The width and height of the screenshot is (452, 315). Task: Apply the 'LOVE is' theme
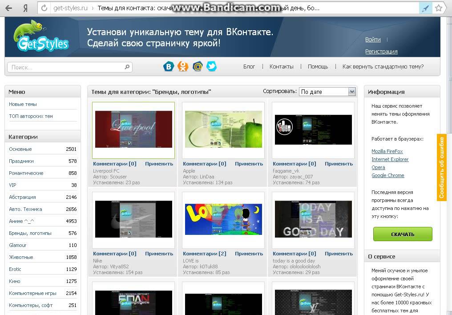(x=249, y=254)
